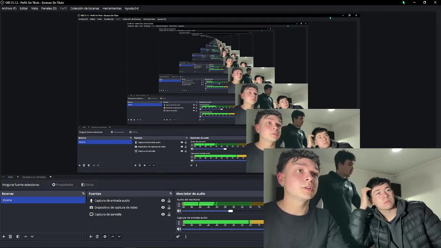Image resolution: width=441 pixels, height=248 pixels.
Task: Click Propiedades in the largest nested preview copy
Action: (117, 132)
